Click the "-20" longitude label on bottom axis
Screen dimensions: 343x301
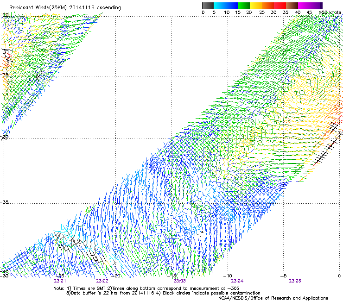(116, 276)
